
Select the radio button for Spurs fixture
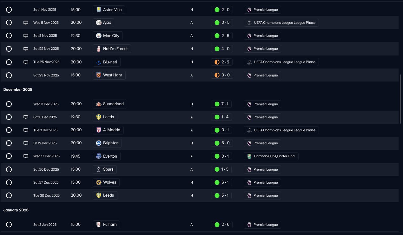(9, 169)
